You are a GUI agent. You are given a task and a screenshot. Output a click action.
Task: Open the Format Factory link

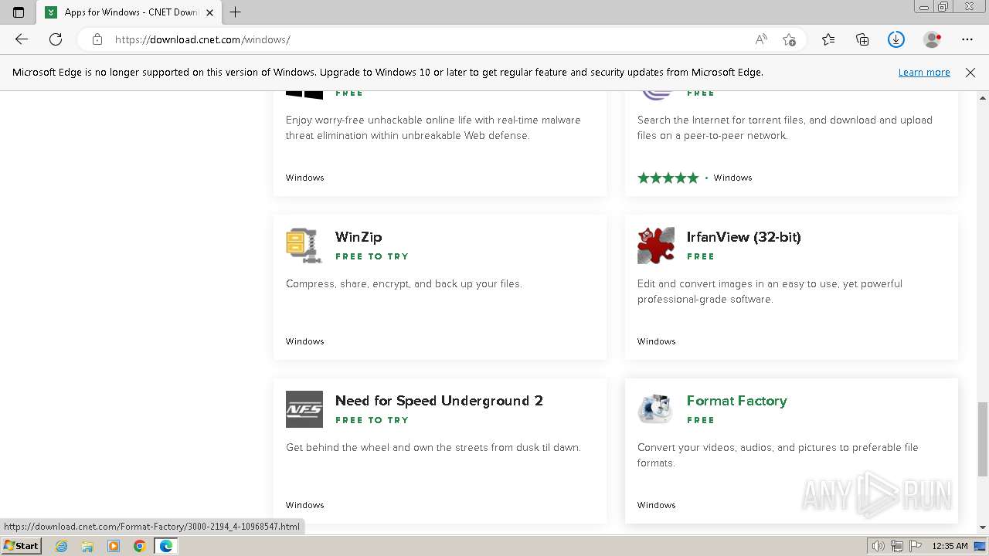[737, 401]
